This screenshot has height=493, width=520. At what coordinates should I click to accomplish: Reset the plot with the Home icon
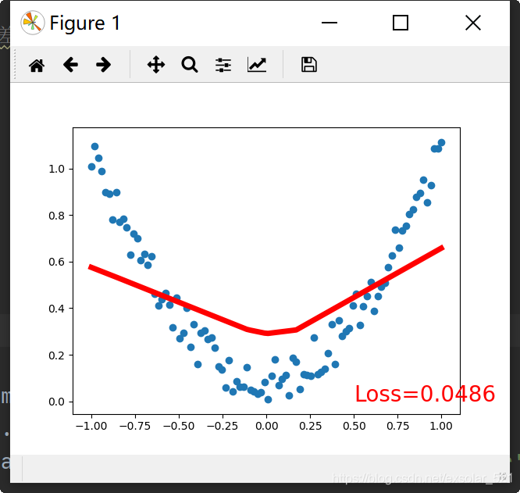pos(37,65)
